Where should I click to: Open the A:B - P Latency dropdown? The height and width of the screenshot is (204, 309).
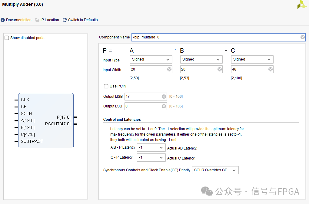151,147
